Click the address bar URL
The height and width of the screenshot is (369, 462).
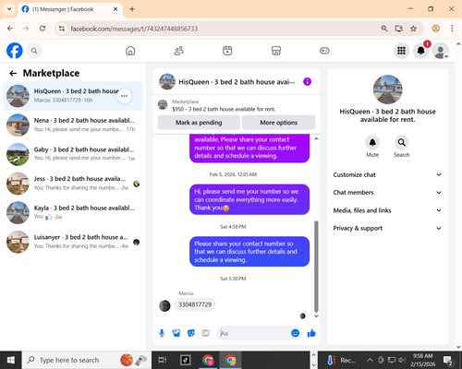point(134,29)
